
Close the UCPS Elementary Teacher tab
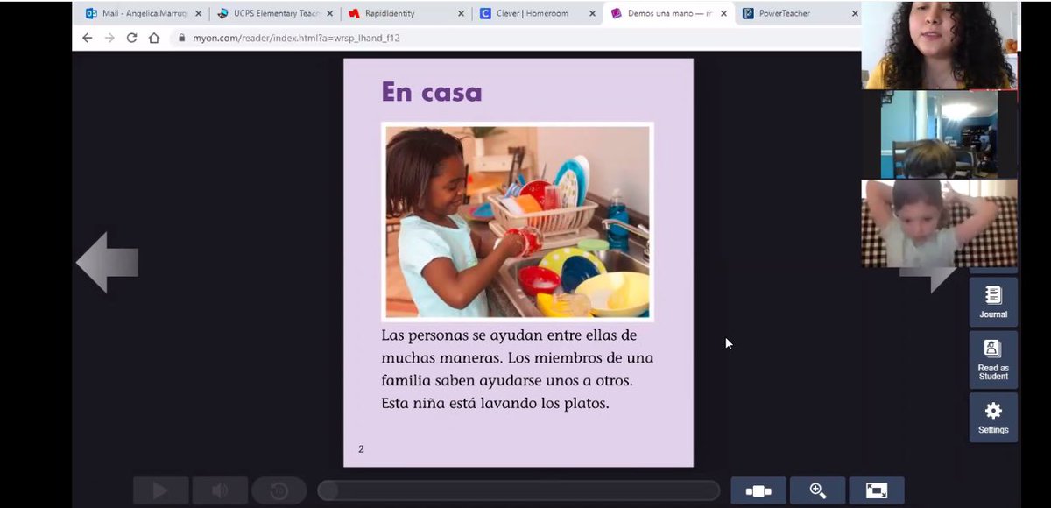(x=329, y=14)
